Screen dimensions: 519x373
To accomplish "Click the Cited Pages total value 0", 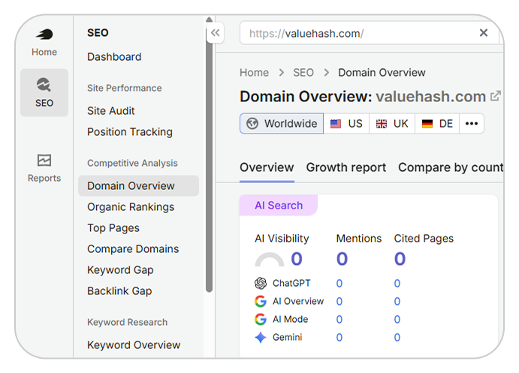I will point(400,259).
